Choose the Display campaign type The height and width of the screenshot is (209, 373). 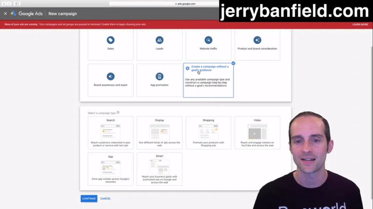159,132
